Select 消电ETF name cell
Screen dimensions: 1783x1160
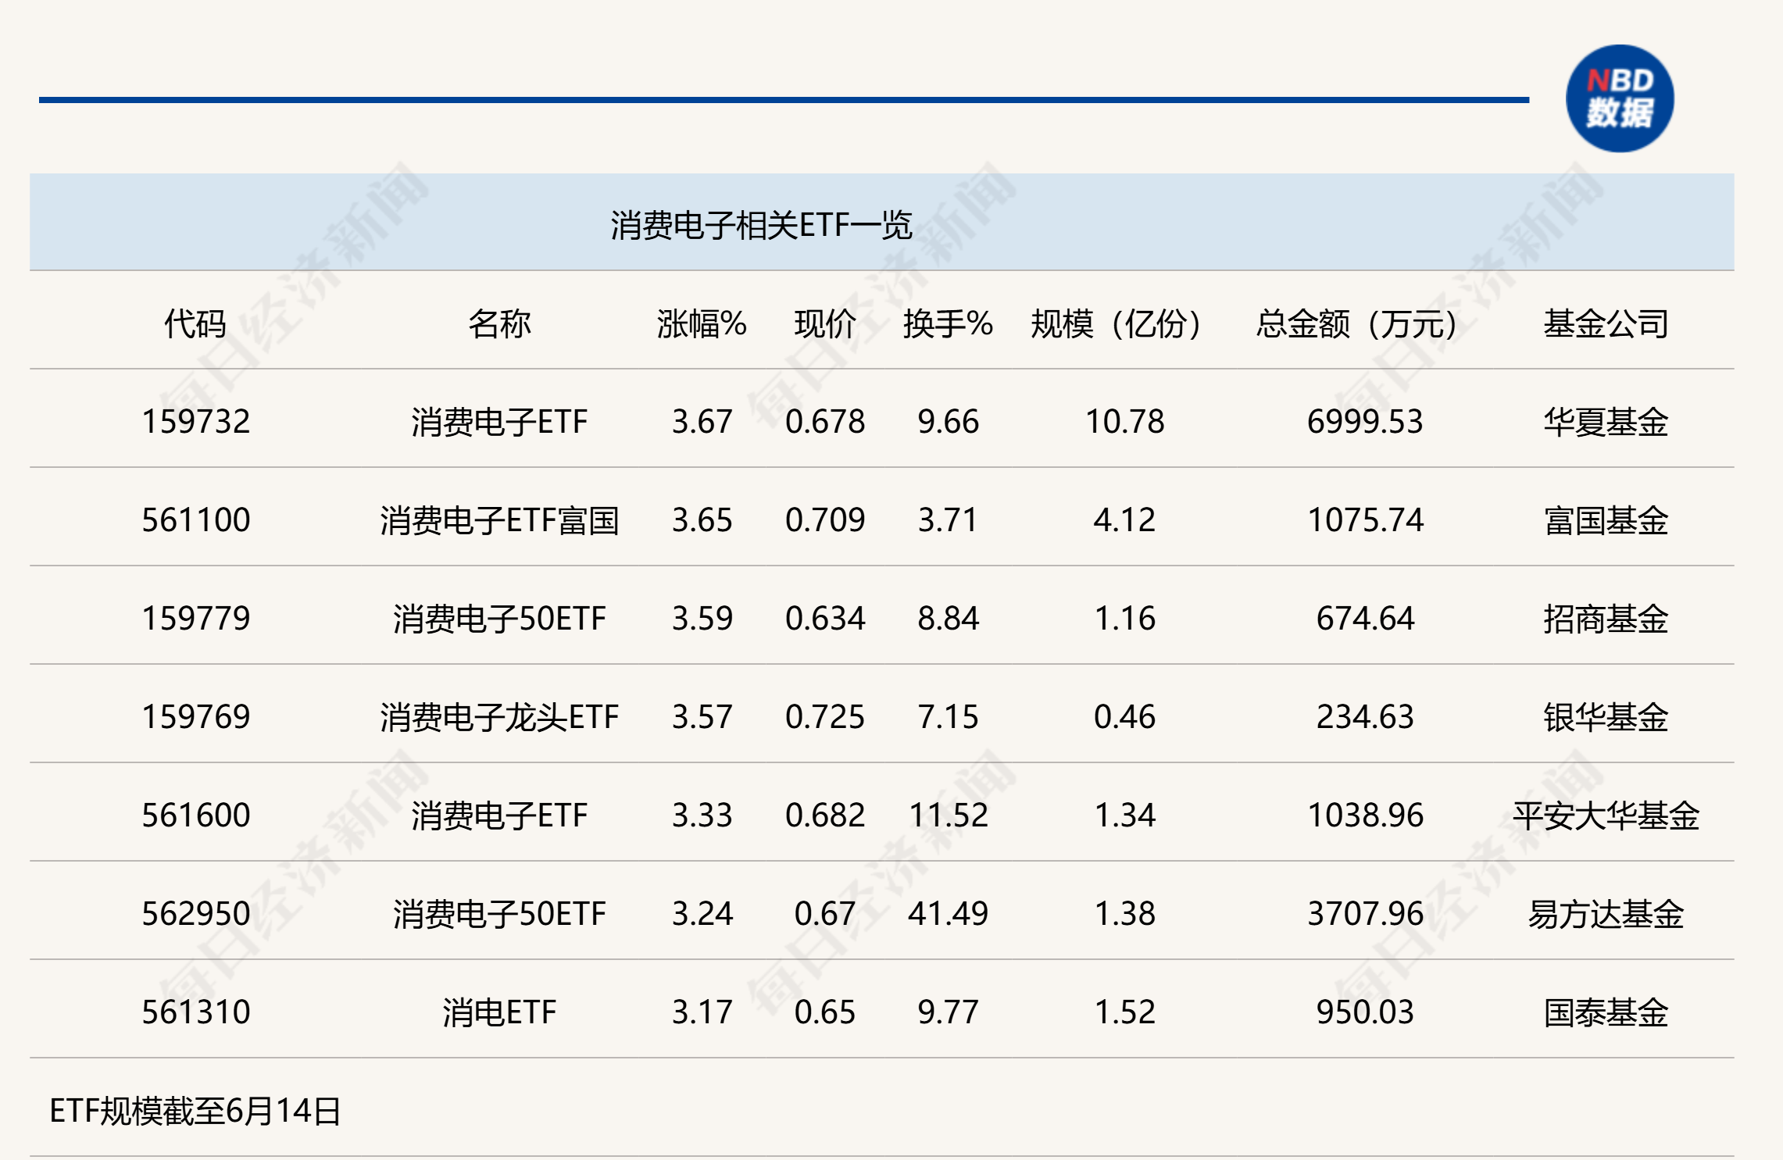[x=498, y=1012]
